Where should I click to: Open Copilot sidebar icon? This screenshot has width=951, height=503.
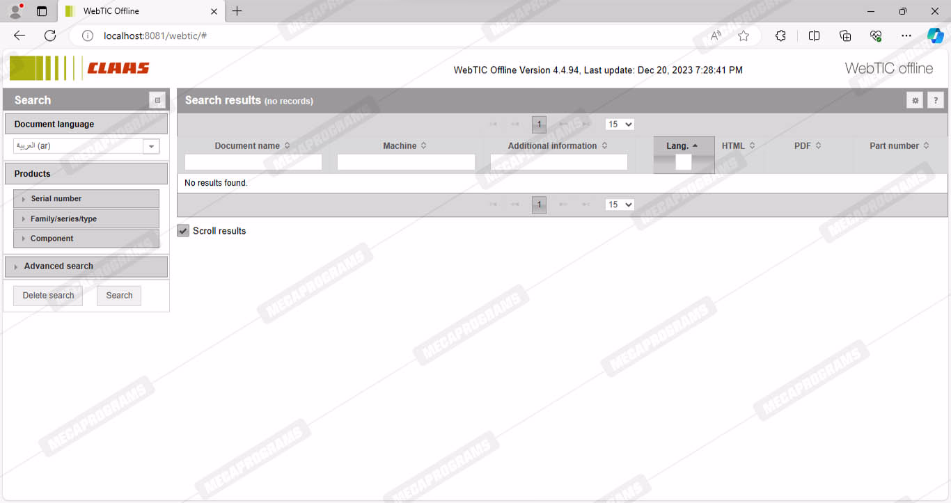coord(935,35)
